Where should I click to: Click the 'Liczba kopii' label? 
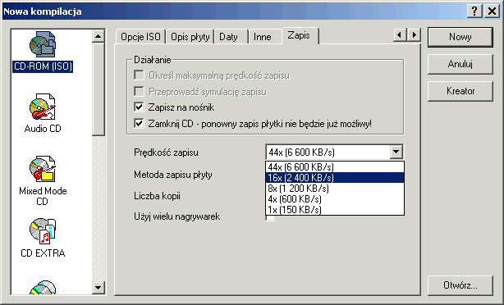coord(157,195)
